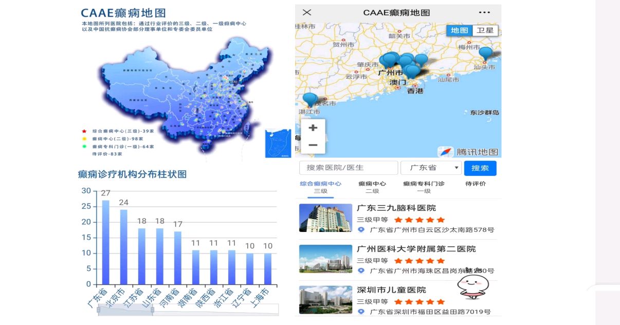The height and width of the screenshot is (325, 620).
Task: Click the 北京市 bar showing 24
Action: pyautogui.click(x=123, y=247)
